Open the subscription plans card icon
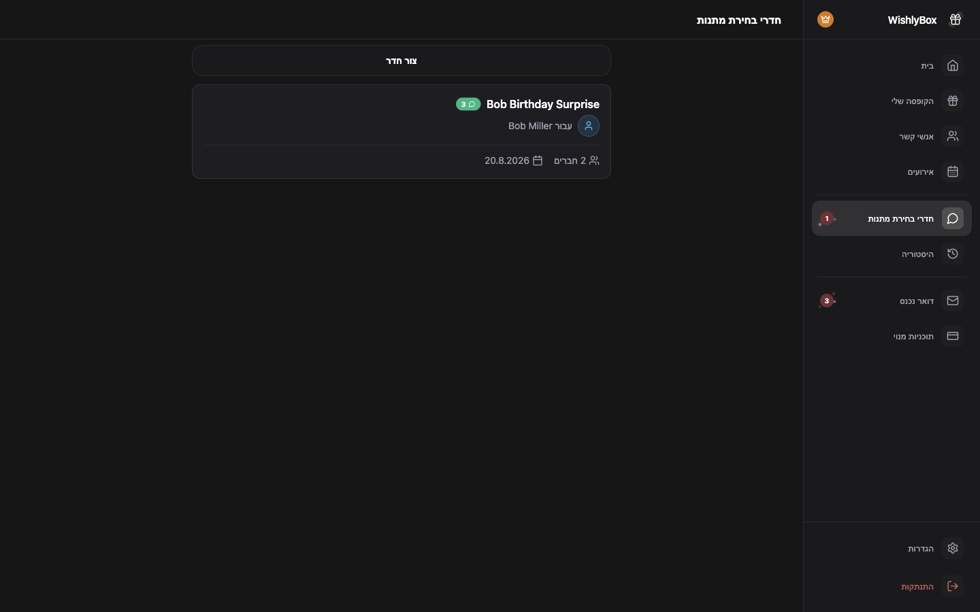The height and width of the screenshot is (612, 980). coord(953,337)
